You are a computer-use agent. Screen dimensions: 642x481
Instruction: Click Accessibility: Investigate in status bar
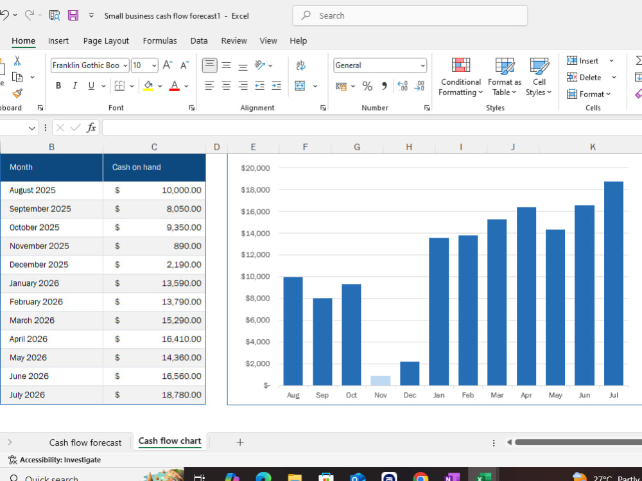pos(55,460)
